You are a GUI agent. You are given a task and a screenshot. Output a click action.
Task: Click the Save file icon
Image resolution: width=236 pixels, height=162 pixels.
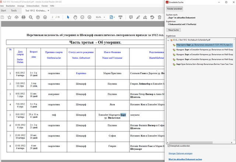point(2,17)
